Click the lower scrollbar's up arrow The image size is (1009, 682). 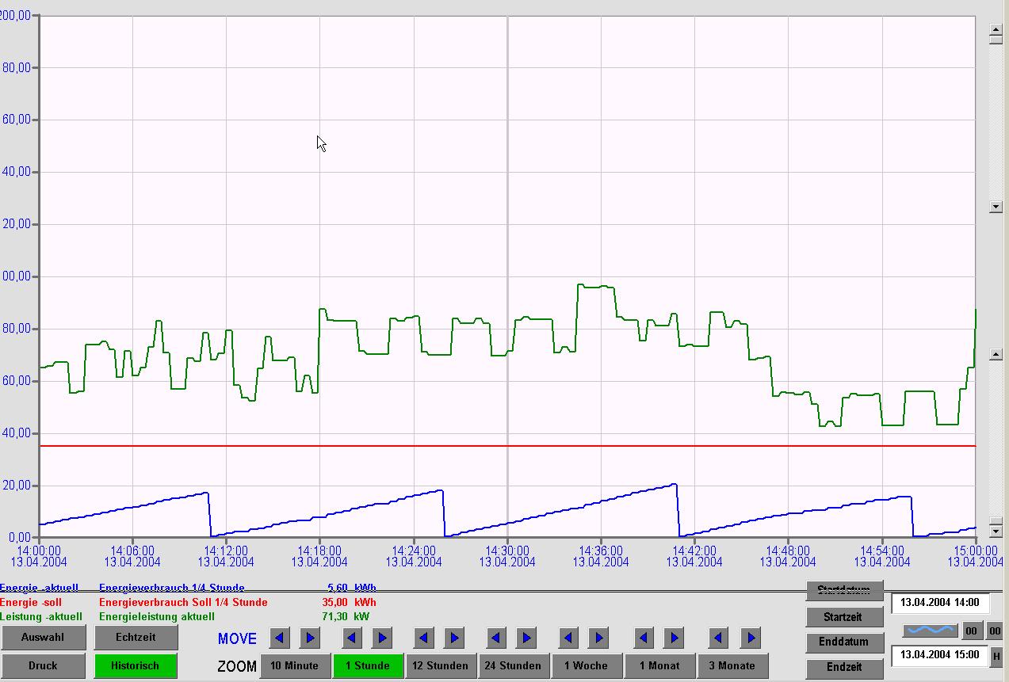point(996,355)
